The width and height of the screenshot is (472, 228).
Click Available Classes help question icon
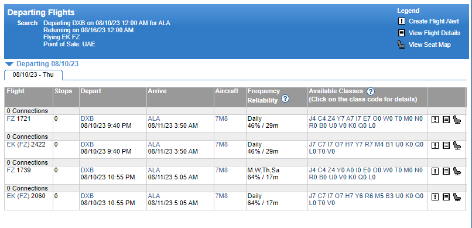pos(371,91)
